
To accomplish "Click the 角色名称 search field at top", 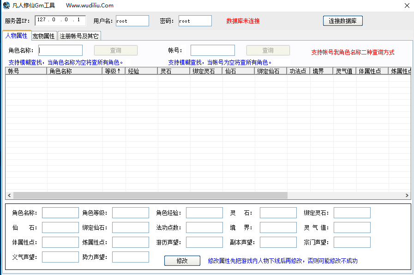I will tap(60, 50).
